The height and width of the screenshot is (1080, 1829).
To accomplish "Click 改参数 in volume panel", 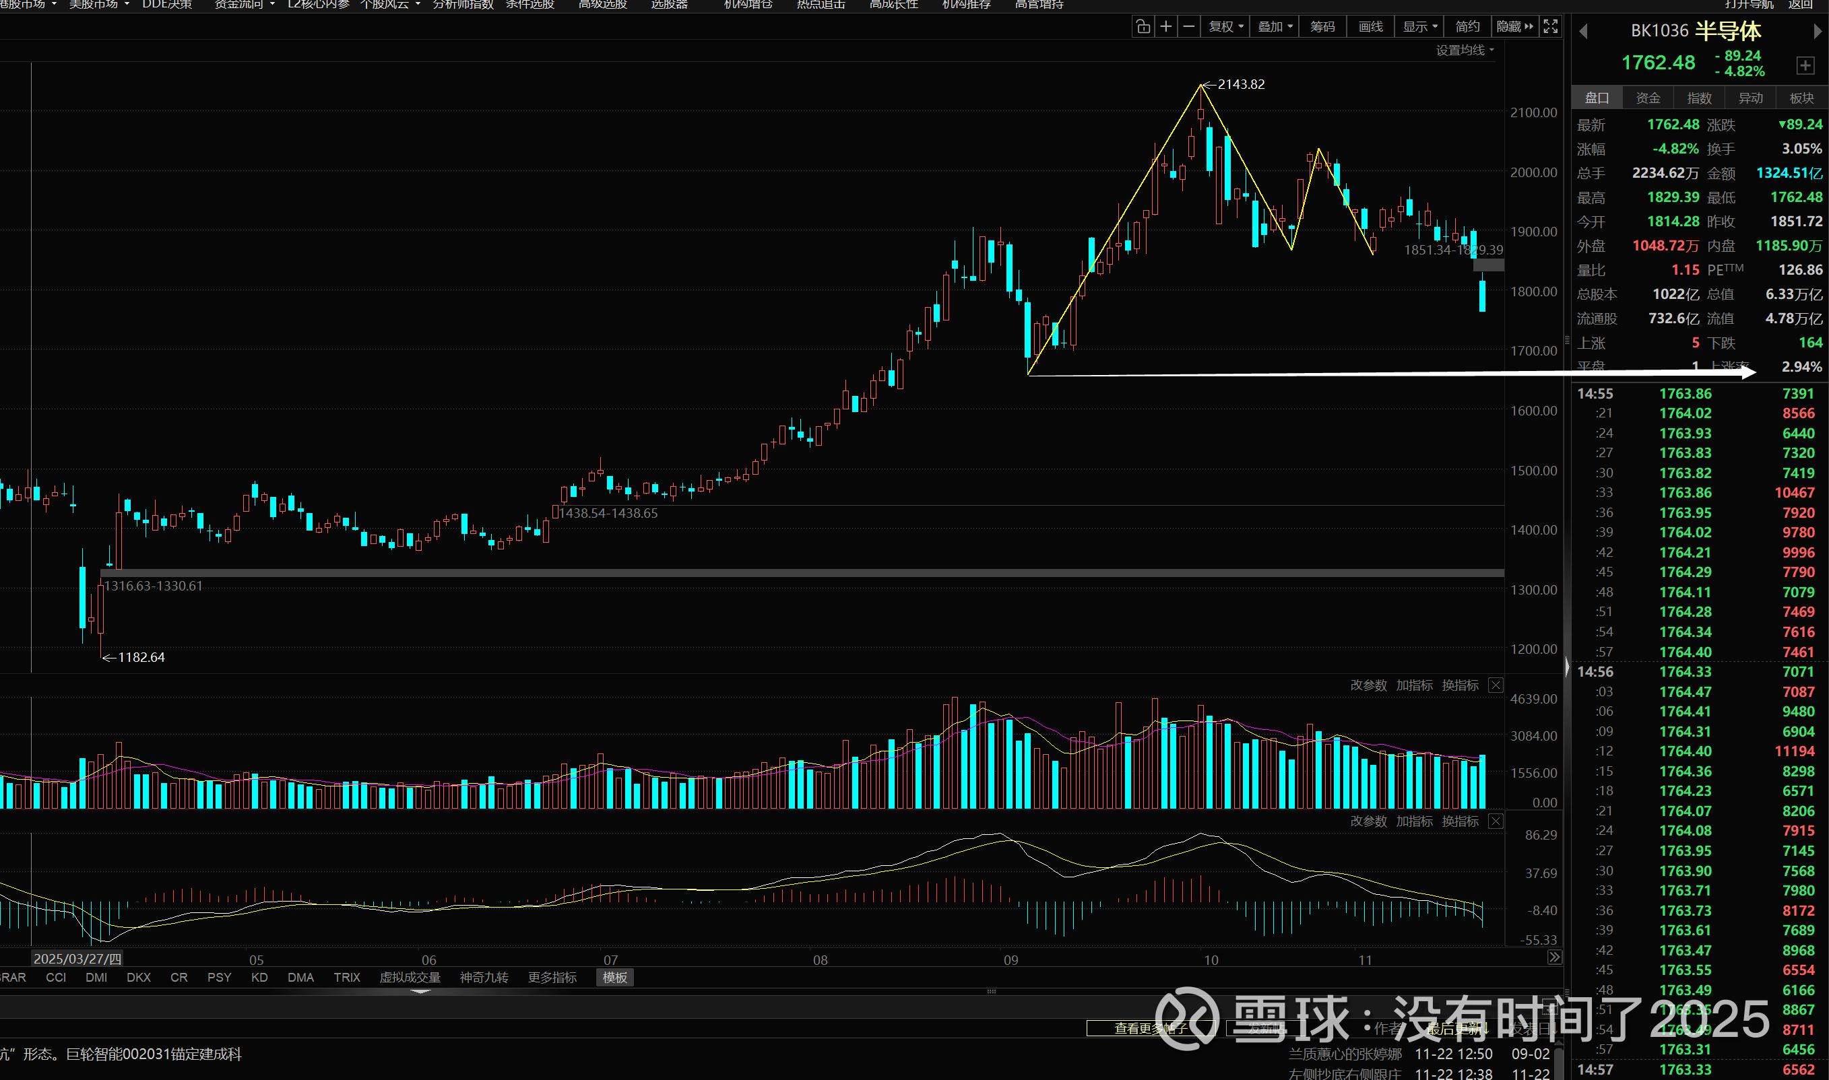I will tap(1368, 685).
